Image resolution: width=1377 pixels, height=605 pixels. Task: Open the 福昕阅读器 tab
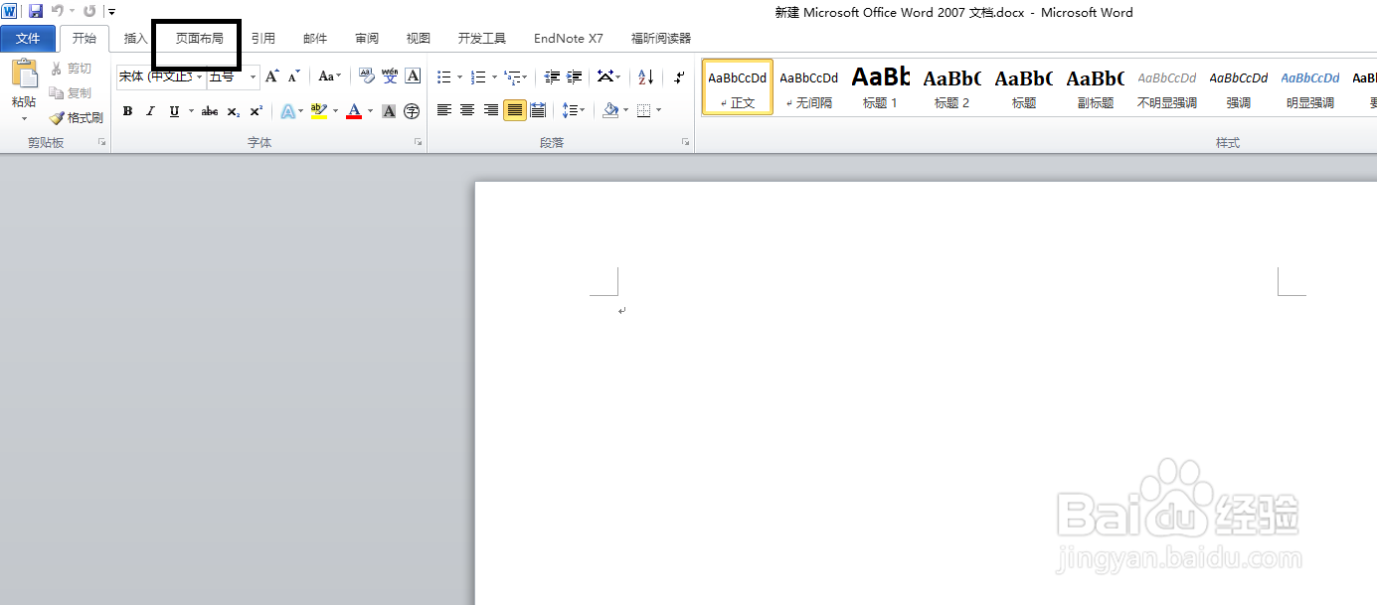click(x=661, y=39)
